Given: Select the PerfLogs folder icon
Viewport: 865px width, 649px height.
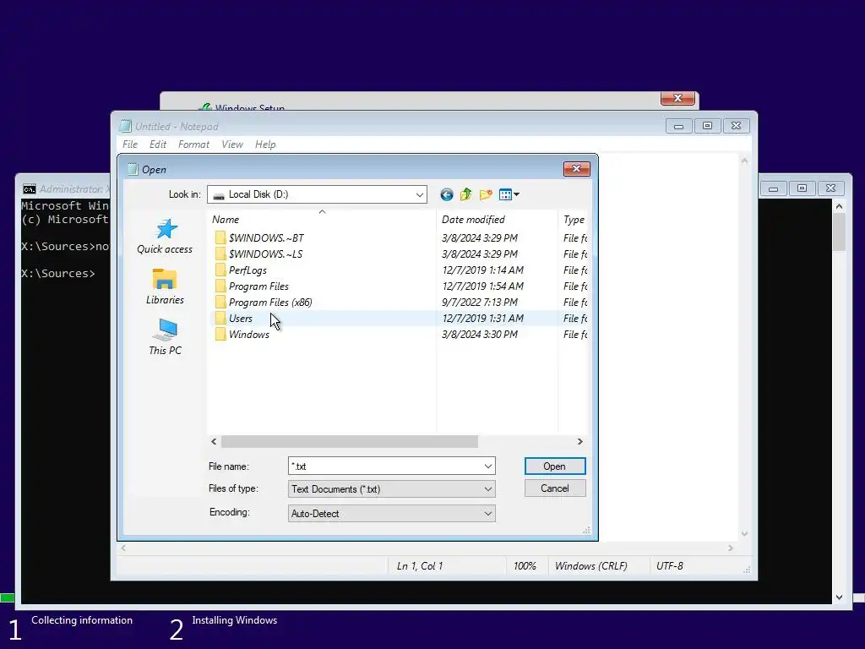Looking at the screenshot, I should click(x=220, y=270).
